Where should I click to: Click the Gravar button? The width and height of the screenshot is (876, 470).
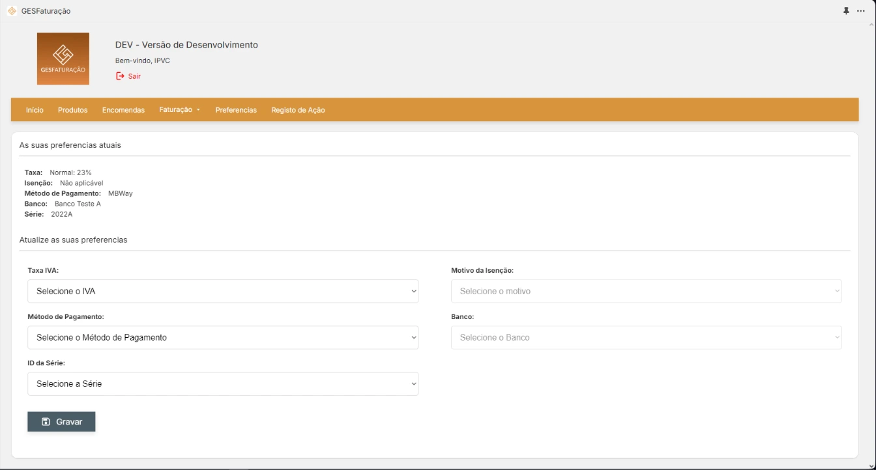click(61, 421)
